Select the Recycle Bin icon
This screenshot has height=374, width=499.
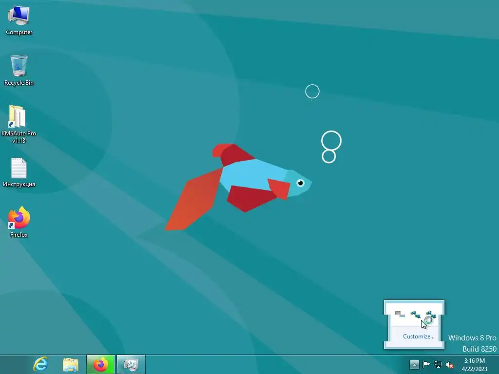coord(19,71)
